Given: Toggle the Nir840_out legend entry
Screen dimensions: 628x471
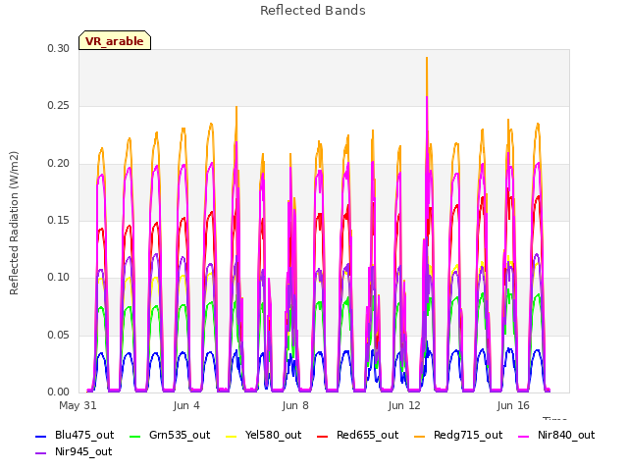Looking at the screenshot, I should pyautogui.click(x=556, y=436).
